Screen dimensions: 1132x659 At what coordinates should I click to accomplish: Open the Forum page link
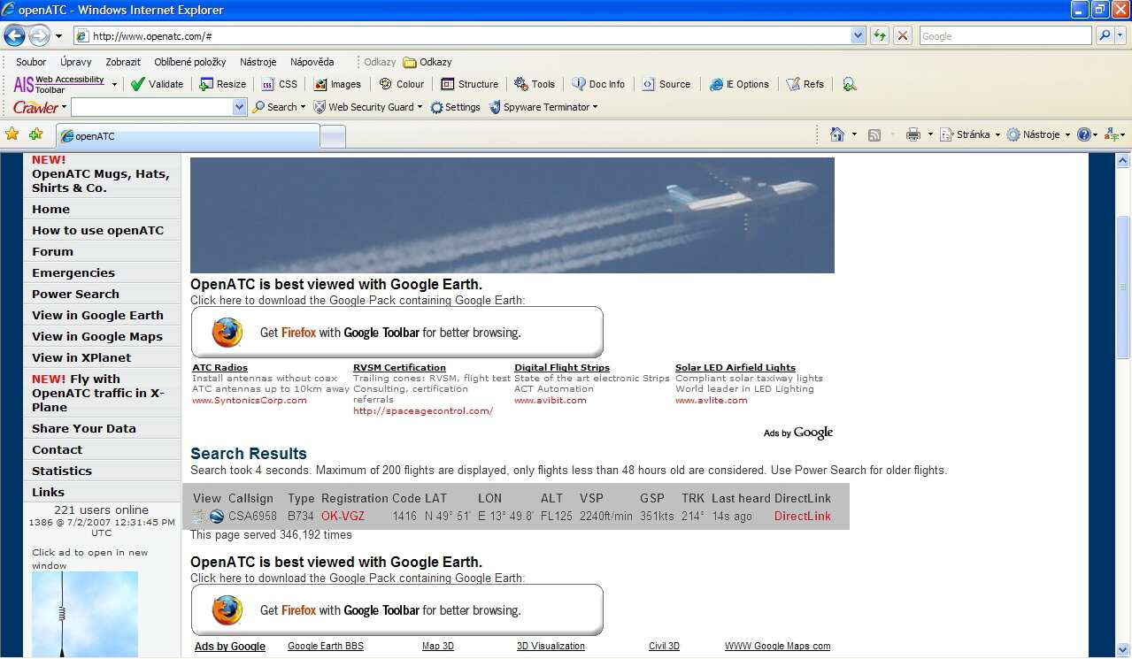coord(53,251)
